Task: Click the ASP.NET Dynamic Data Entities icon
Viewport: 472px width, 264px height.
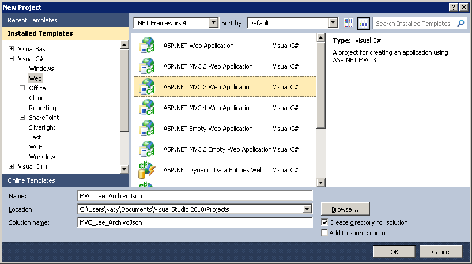Action: coord(147,170)
